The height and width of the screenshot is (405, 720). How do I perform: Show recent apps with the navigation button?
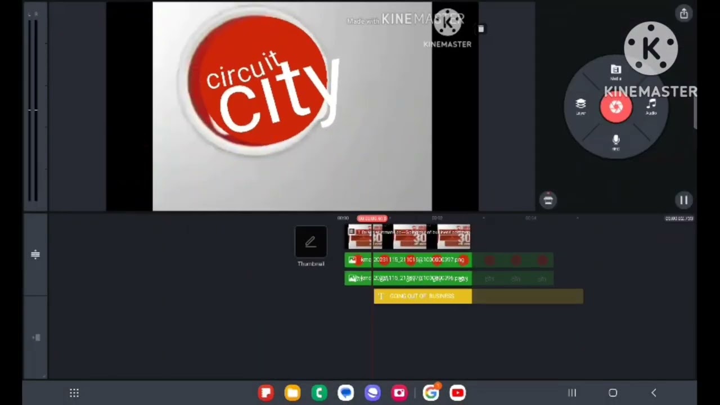point(572,393)
